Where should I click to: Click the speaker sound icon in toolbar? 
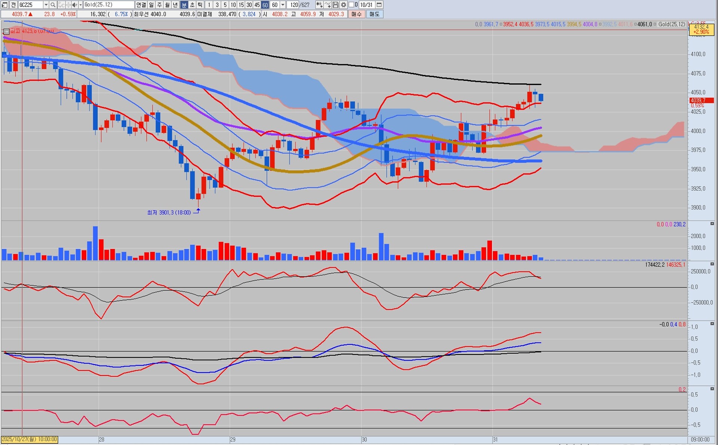pos(75,5)
